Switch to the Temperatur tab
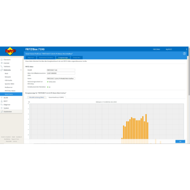Screen dimensions: 190x190 [76, 57]
